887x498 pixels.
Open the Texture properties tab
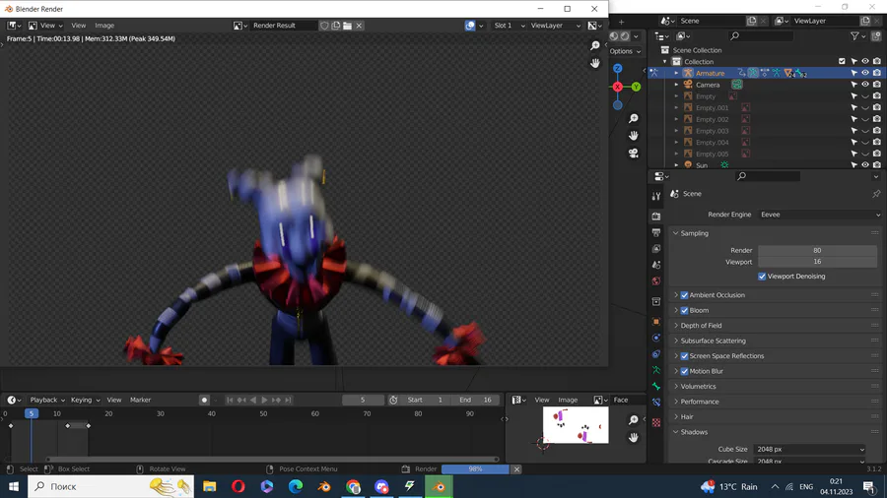656,422
